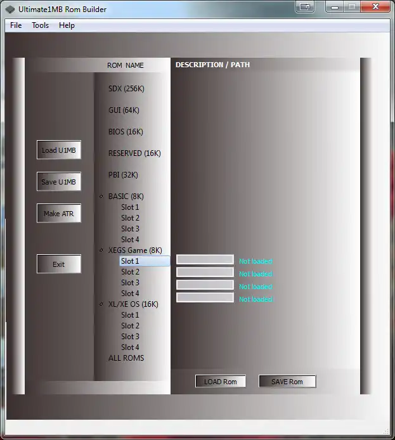Image resolution: width=395 pixels, height=440 pixels.
Task: Open the Tools menu
Action: tap(40, 25)
